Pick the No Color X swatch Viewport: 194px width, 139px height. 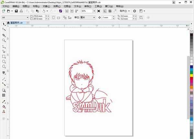191,32
